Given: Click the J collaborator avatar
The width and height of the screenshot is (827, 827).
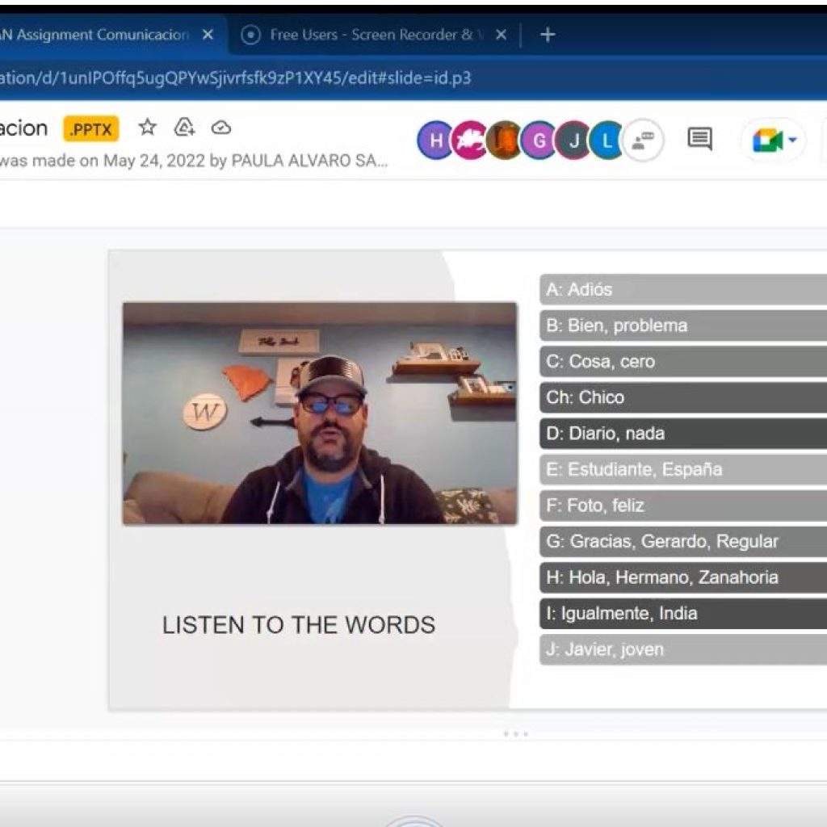Looking at the screenshot, I should pos(573,141).
